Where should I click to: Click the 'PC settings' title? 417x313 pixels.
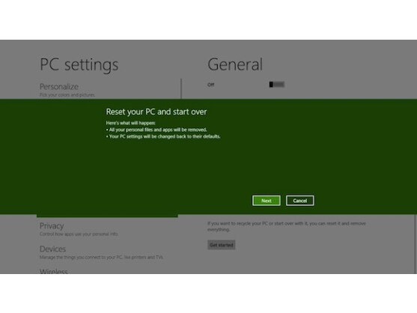79,64
